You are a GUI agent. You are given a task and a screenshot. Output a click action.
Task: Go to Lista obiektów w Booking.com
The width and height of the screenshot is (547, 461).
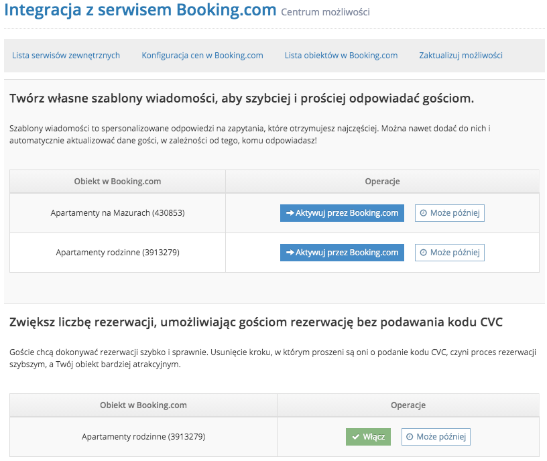pos(341,56)
